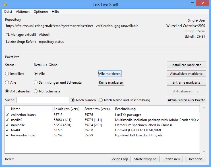Choose Nach Name und Beschreibung option
211x167 pixels.
pos(101,100)
